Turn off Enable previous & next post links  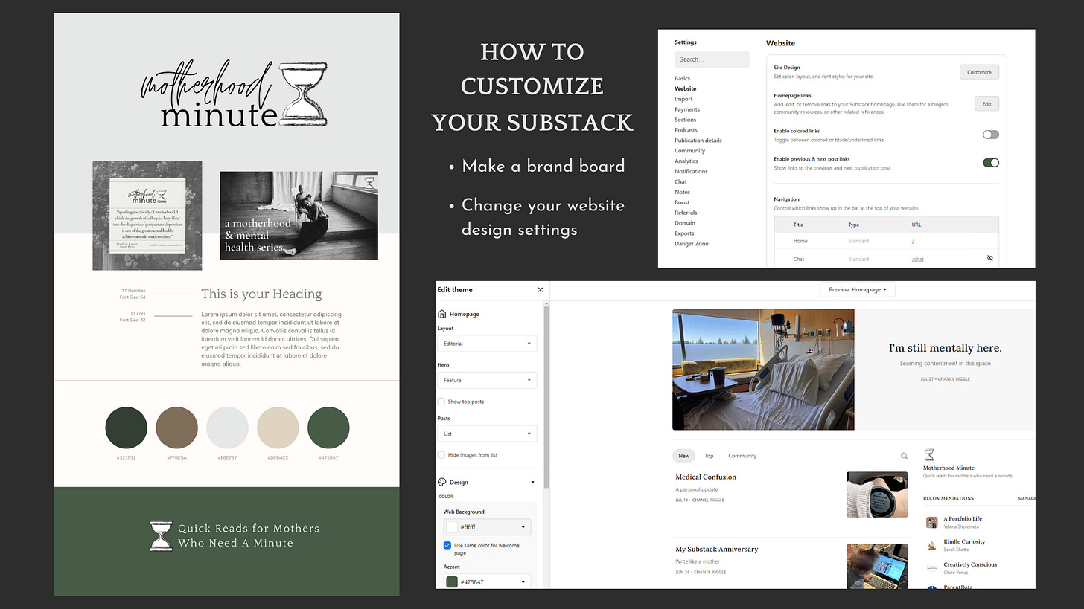990,162
